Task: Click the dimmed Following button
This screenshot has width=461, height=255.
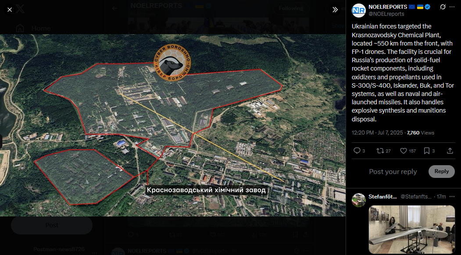Action: click(291, 8)
